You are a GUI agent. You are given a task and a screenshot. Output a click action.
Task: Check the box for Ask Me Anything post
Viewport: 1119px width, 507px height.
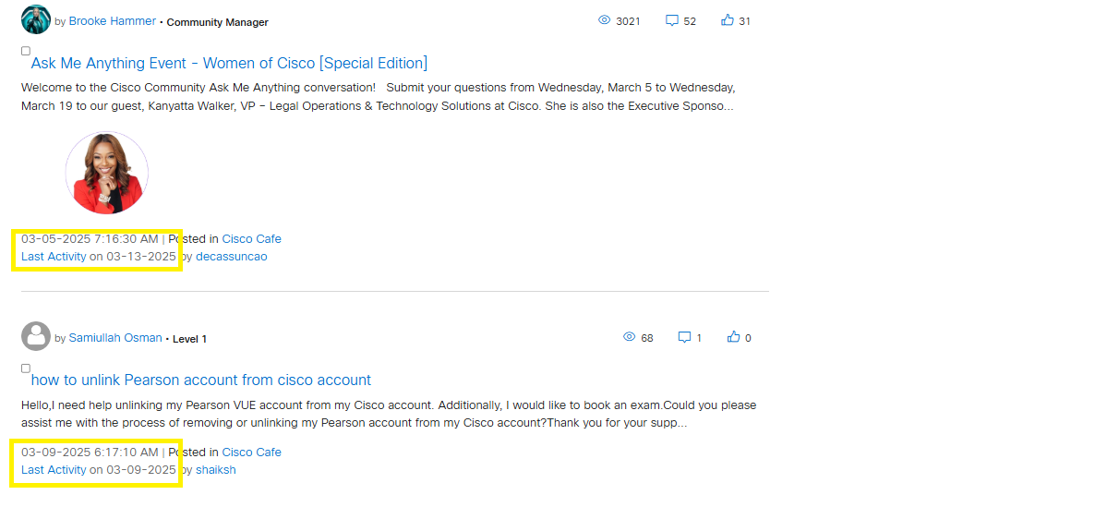26,51
